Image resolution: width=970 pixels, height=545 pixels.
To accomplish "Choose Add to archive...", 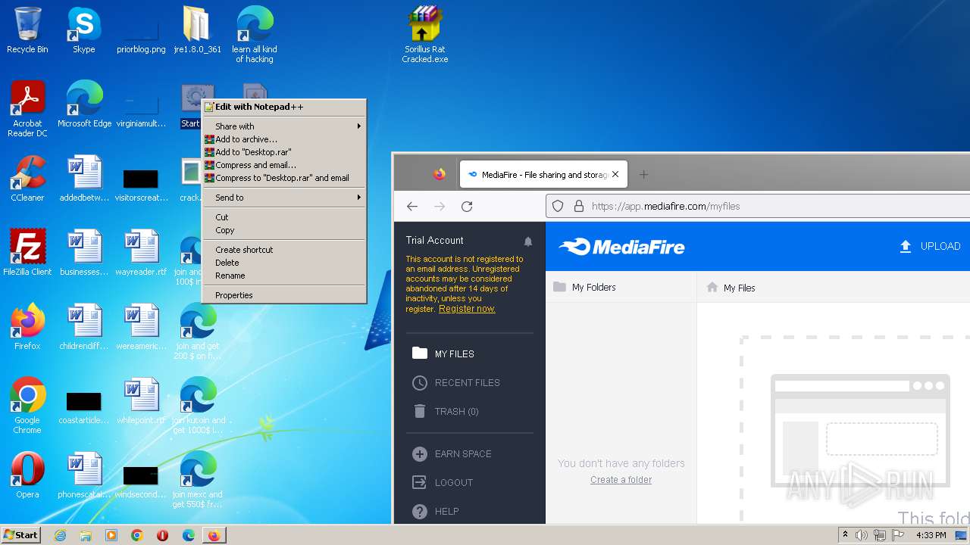I will (x=284, y=139).
